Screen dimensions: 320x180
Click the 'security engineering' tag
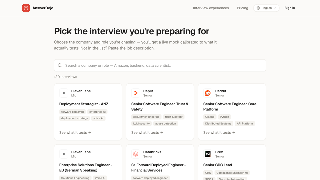tap(146, 117)
